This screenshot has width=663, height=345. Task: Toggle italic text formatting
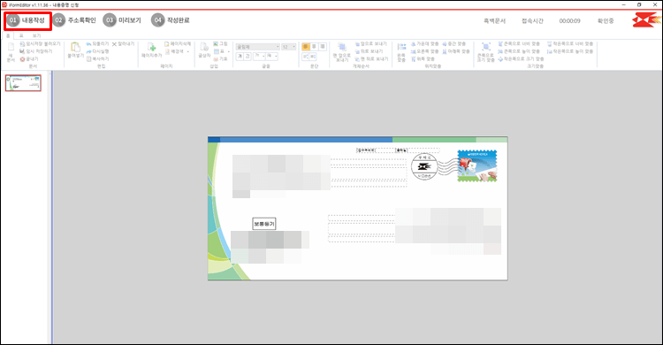248,56
